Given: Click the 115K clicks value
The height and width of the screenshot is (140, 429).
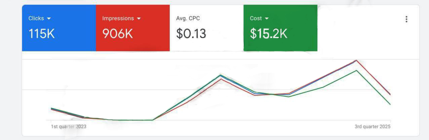Looking at the screenshot, I should pyautogui.click(x=41, y=34).
